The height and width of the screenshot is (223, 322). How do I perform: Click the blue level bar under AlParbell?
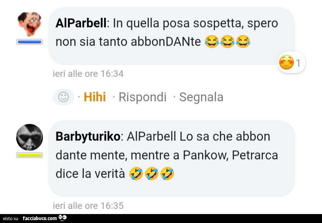30,42
